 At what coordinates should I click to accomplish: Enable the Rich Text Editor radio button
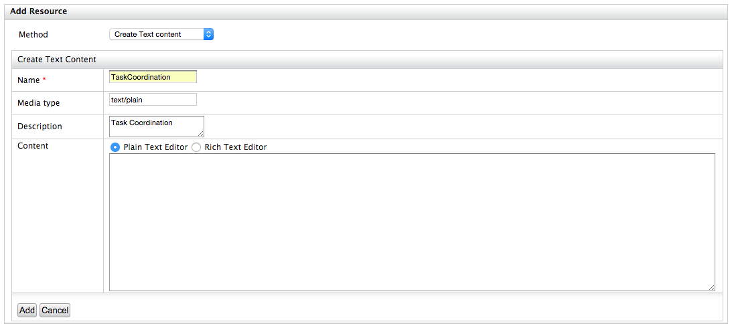point(196,147)
